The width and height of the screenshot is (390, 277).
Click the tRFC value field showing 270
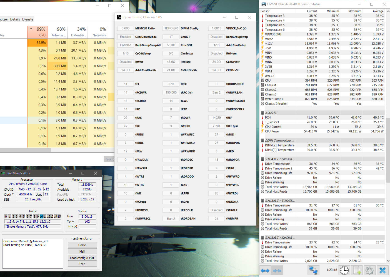pyautogui.click(x=171, y=84)
